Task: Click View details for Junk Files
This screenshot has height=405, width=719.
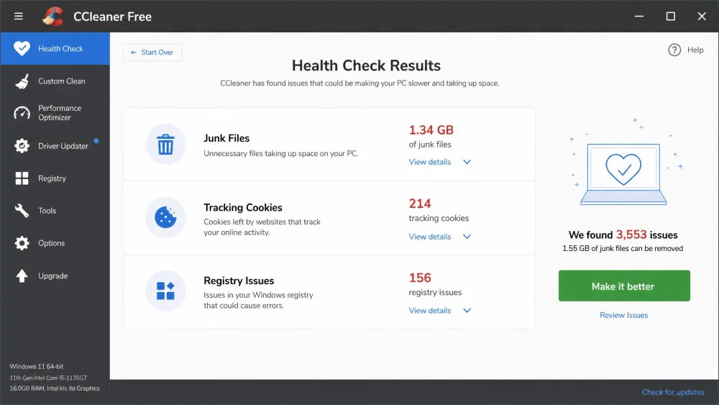Action: click(430, 162)
